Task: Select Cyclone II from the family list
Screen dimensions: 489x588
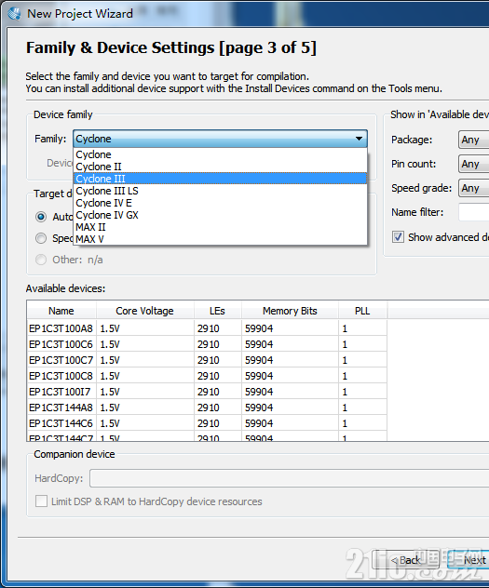Action: [220, 167]
